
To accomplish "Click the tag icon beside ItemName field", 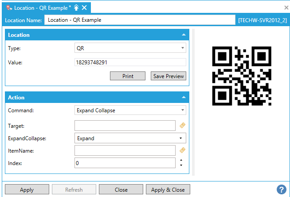I will click(x=182, y=151).
